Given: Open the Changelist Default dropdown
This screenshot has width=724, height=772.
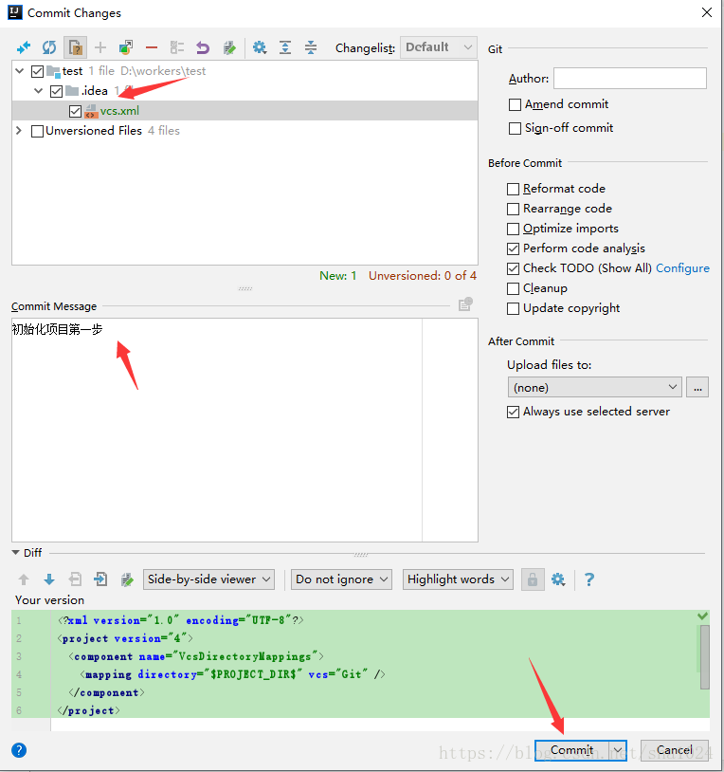Looking at the screenshot, I should [x=439, y=47].
